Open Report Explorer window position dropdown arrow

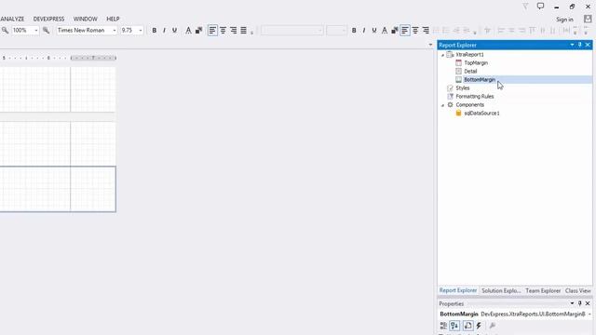[x=572, y=45]
